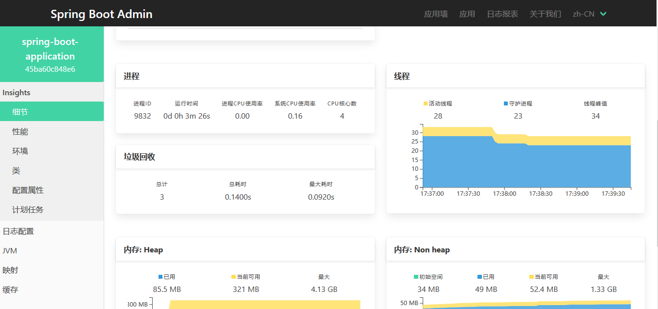Click the Non heap 已用 value 49 MB
The width and height of the screenshot is (658, 309).
pyautogui.click(x=486, y=289)
